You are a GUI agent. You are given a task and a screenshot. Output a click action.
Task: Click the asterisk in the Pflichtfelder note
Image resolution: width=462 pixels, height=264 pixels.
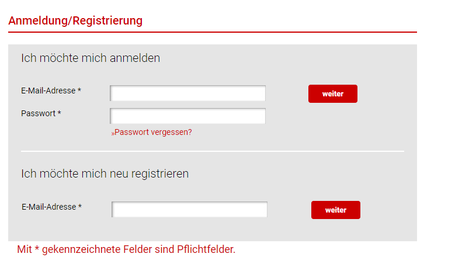pyautogui.click(x=37, y=248)
